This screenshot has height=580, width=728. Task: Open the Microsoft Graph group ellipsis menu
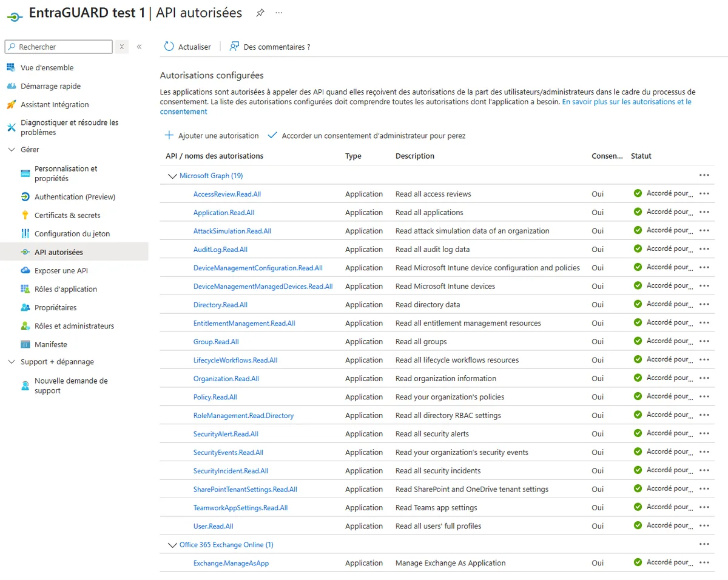(x=704, y=175)
